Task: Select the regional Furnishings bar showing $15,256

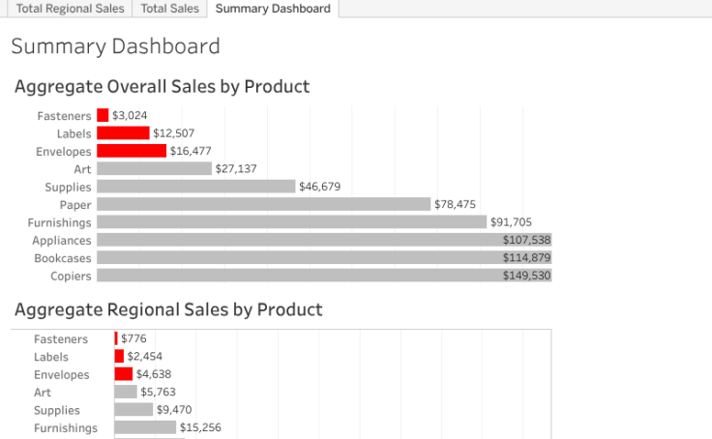Action: click(x=145, y=427)
